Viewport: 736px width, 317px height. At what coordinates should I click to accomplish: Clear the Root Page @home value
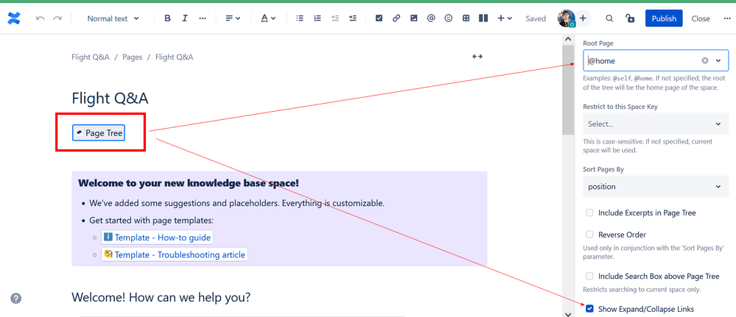tap(705, 60)
